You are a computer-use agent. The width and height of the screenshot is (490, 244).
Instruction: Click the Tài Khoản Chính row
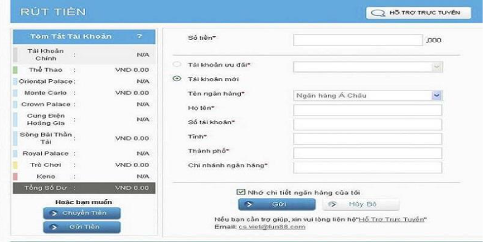click(x=84, y=55)
